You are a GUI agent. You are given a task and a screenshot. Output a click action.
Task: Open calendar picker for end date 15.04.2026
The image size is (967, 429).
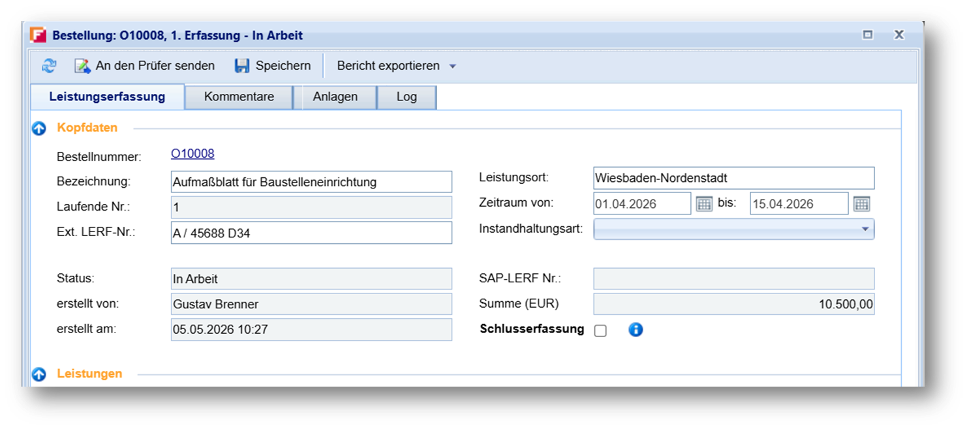click(862, 203)
